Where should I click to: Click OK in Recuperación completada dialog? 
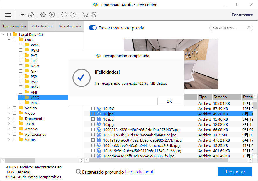click(169, 101)
